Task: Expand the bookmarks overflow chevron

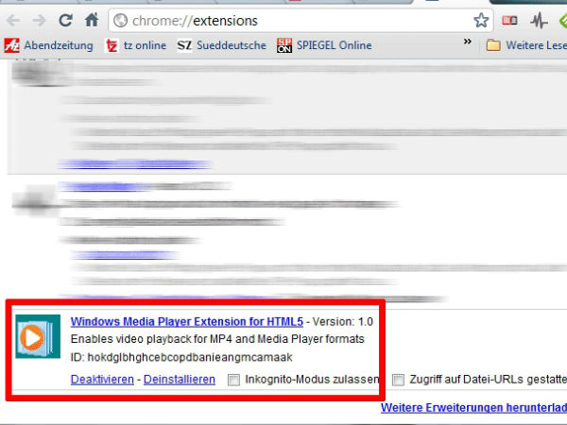Action: [467, 43]
